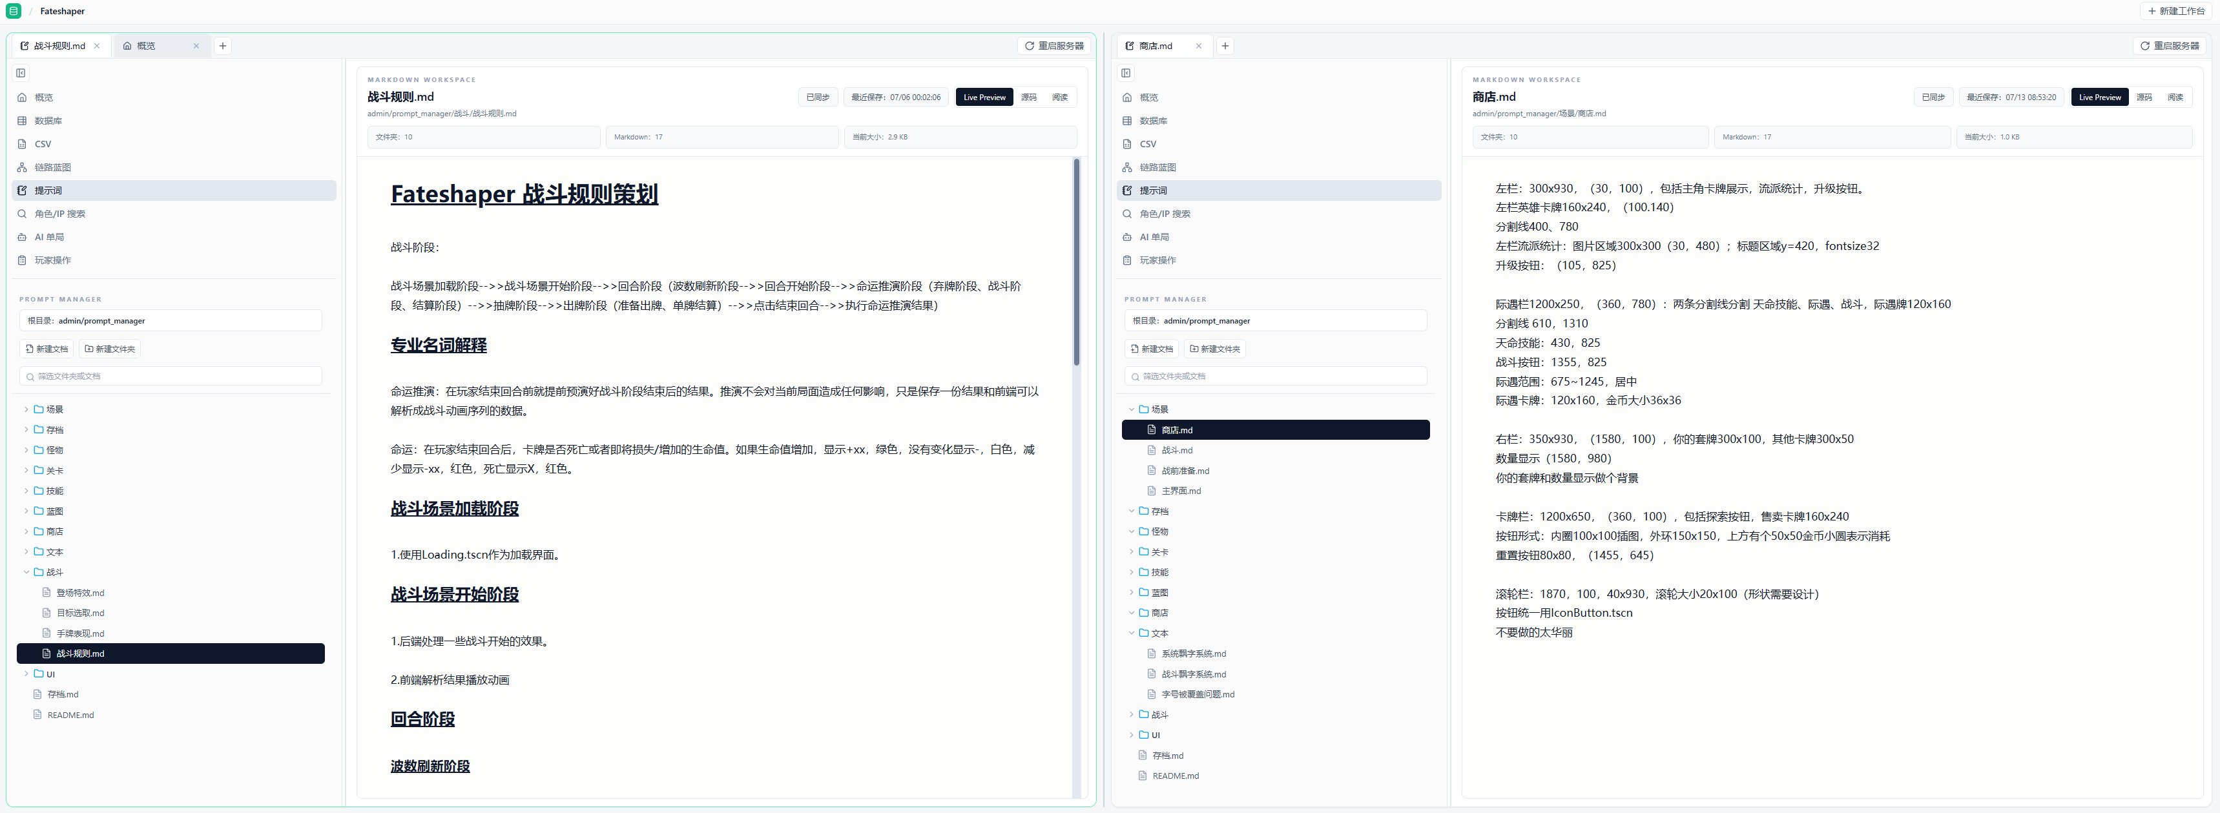This screenshot has height=813, width=2220.
Task: Switch 战斗规则.md to 阅读 mode
Action: tap(1059, 98)
